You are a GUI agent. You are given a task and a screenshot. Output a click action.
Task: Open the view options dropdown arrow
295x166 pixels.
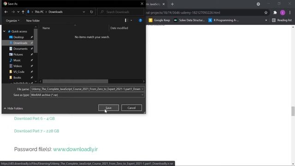pos(131,20)
